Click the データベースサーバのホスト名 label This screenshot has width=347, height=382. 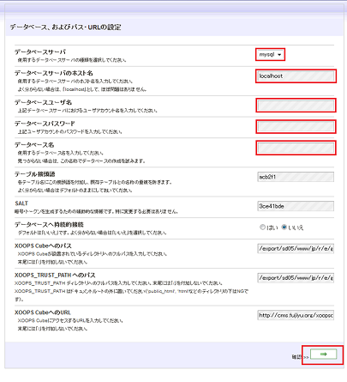coord(54,73)
